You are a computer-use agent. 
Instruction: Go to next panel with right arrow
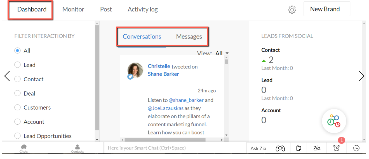click(x=362, y=76)
